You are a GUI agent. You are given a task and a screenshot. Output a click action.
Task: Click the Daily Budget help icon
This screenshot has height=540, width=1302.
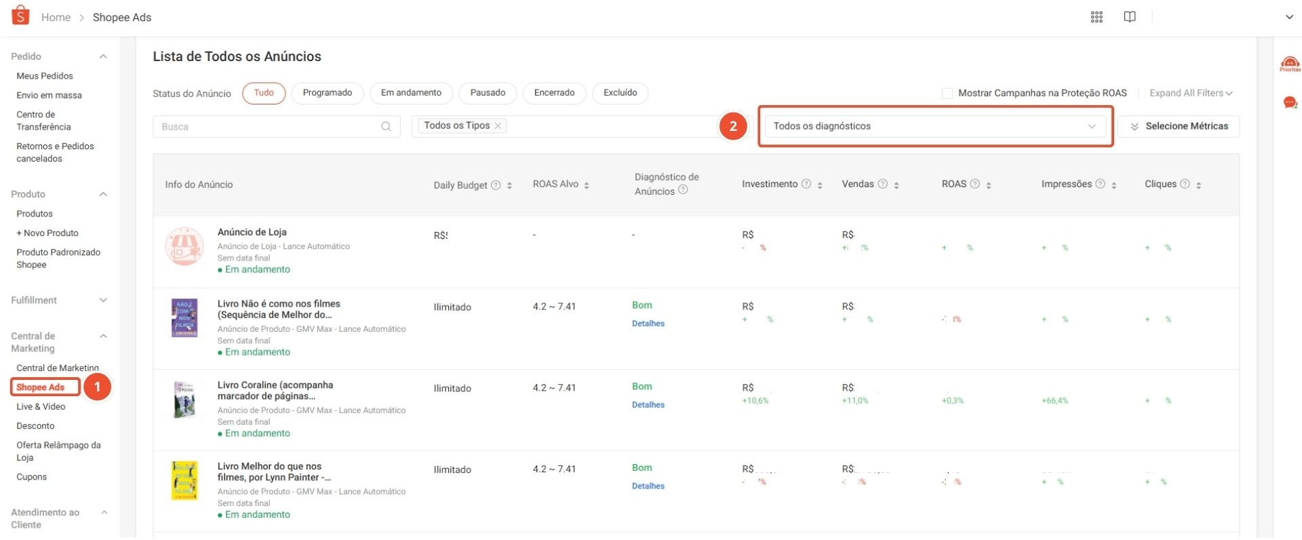point(496,185)
